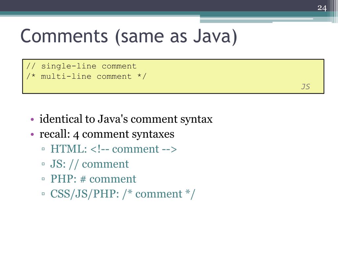The width and height of the screenshot is (338, 254).
Task: Click the 'HTML: <!-- comment -->' sub-bullet
Action: (114, 149)
